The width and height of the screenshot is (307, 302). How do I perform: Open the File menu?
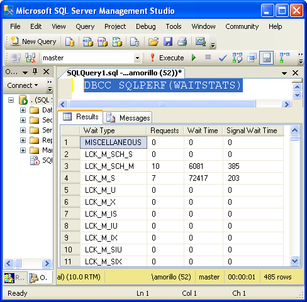[x=15, y=26]
